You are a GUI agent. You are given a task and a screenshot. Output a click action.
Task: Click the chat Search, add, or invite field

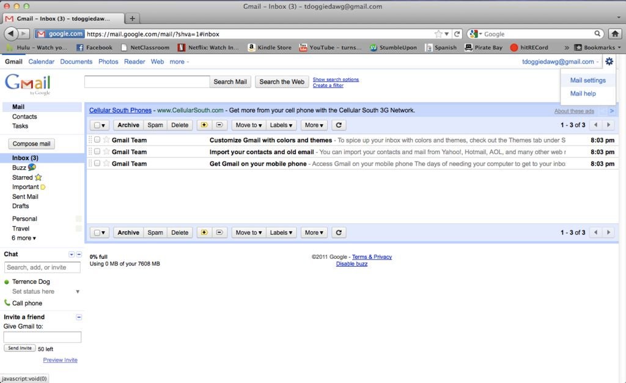(x=42, y=267)
